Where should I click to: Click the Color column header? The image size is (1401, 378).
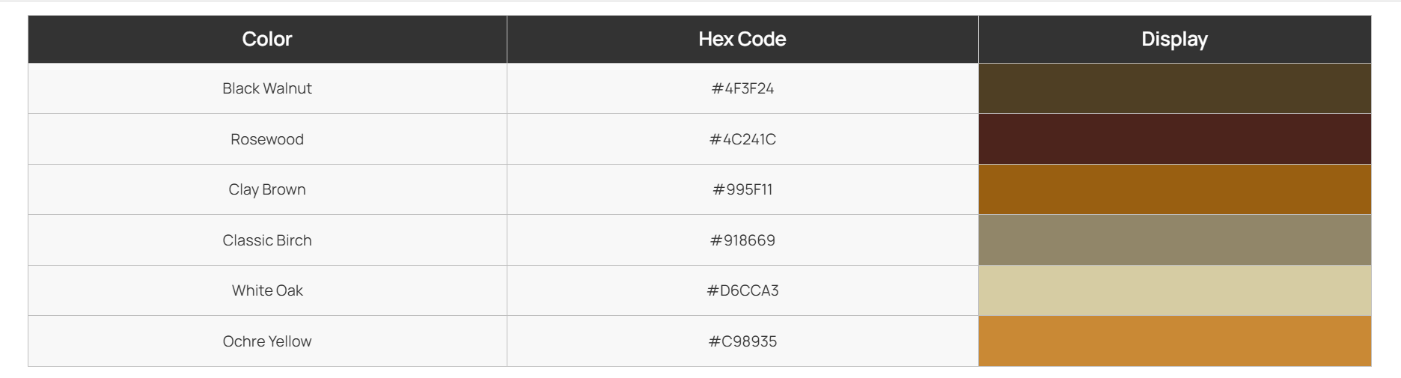[267, 39]
